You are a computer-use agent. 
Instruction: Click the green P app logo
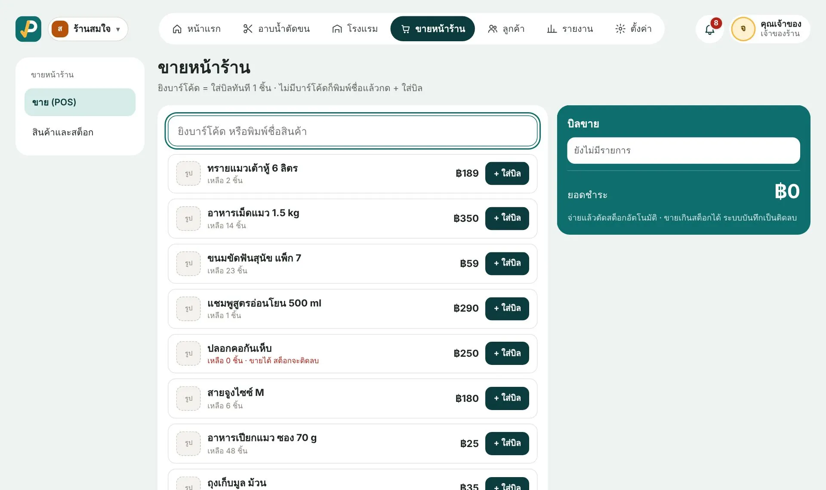click(x=28, y=29)
